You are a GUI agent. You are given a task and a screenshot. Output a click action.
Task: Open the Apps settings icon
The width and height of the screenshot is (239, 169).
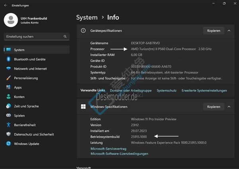[8, 87]
